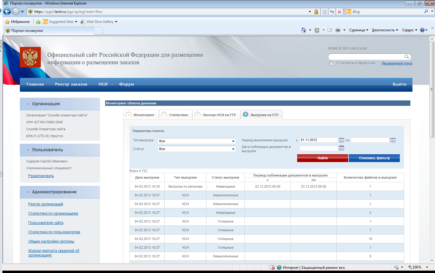
Task: Click the Отменить фильтр button
Action: [374, 158]
